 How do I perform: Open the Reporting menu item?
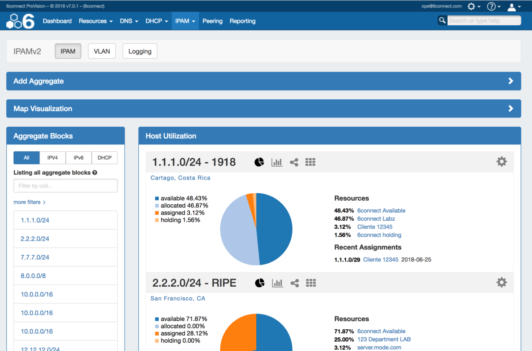pyautogui.click(x=242, y=21)
